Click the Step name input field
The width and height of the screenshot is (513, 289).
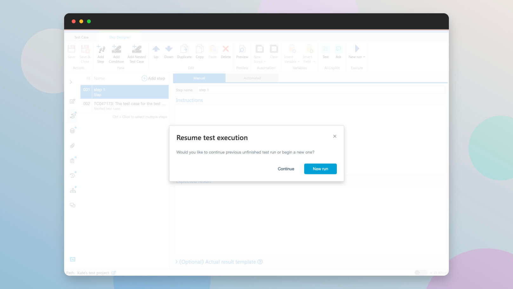(x=321, y=90)
